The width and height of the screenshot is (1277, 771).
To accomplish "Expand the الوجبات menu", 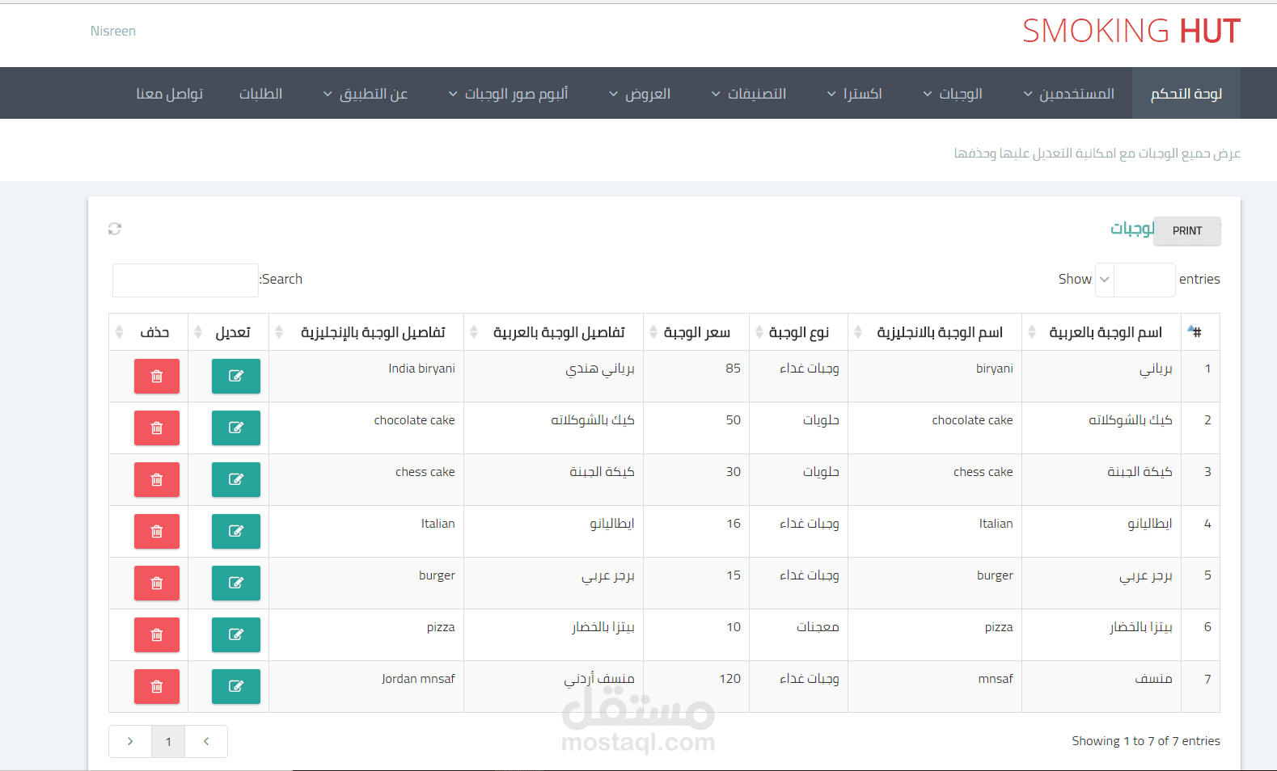I will [x=953, y=94].
